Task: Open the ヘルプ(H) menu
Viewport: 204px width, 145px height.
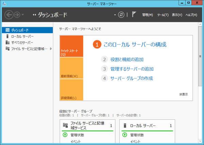Action: tap(191, 15)
